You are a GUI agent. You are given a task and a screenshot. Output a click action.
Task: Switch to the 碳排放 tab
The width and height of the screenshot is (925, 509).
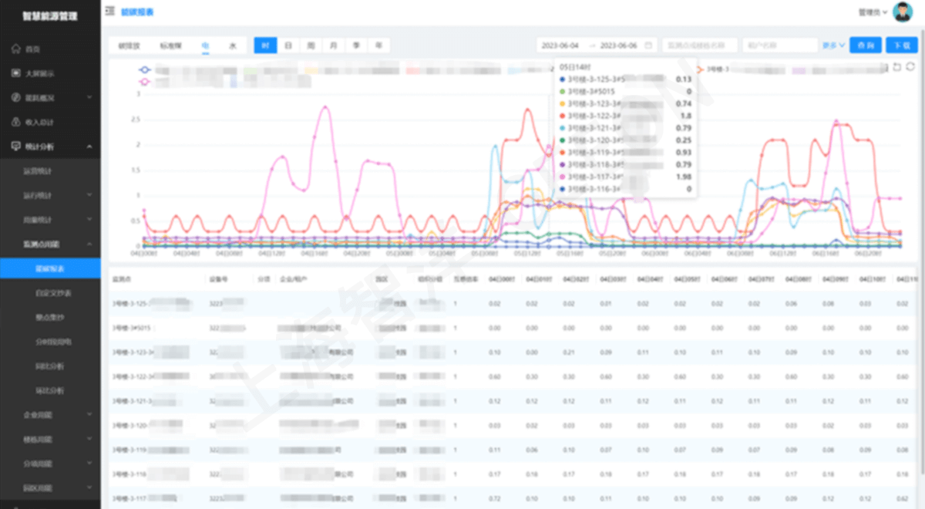129,46
